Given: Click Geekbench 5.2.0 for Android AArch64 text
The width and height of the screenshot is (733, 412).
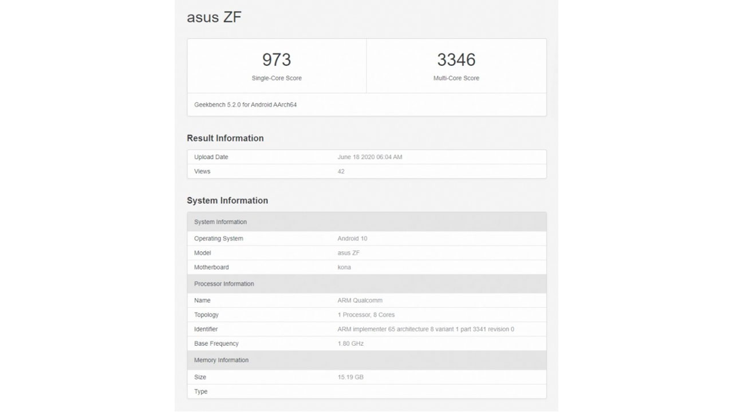Looking at the screenshot, I should [246, 105].
